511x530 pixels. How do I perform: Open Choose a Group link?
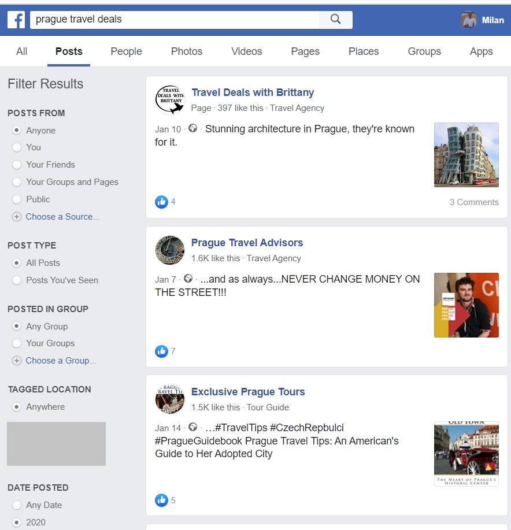61,361
